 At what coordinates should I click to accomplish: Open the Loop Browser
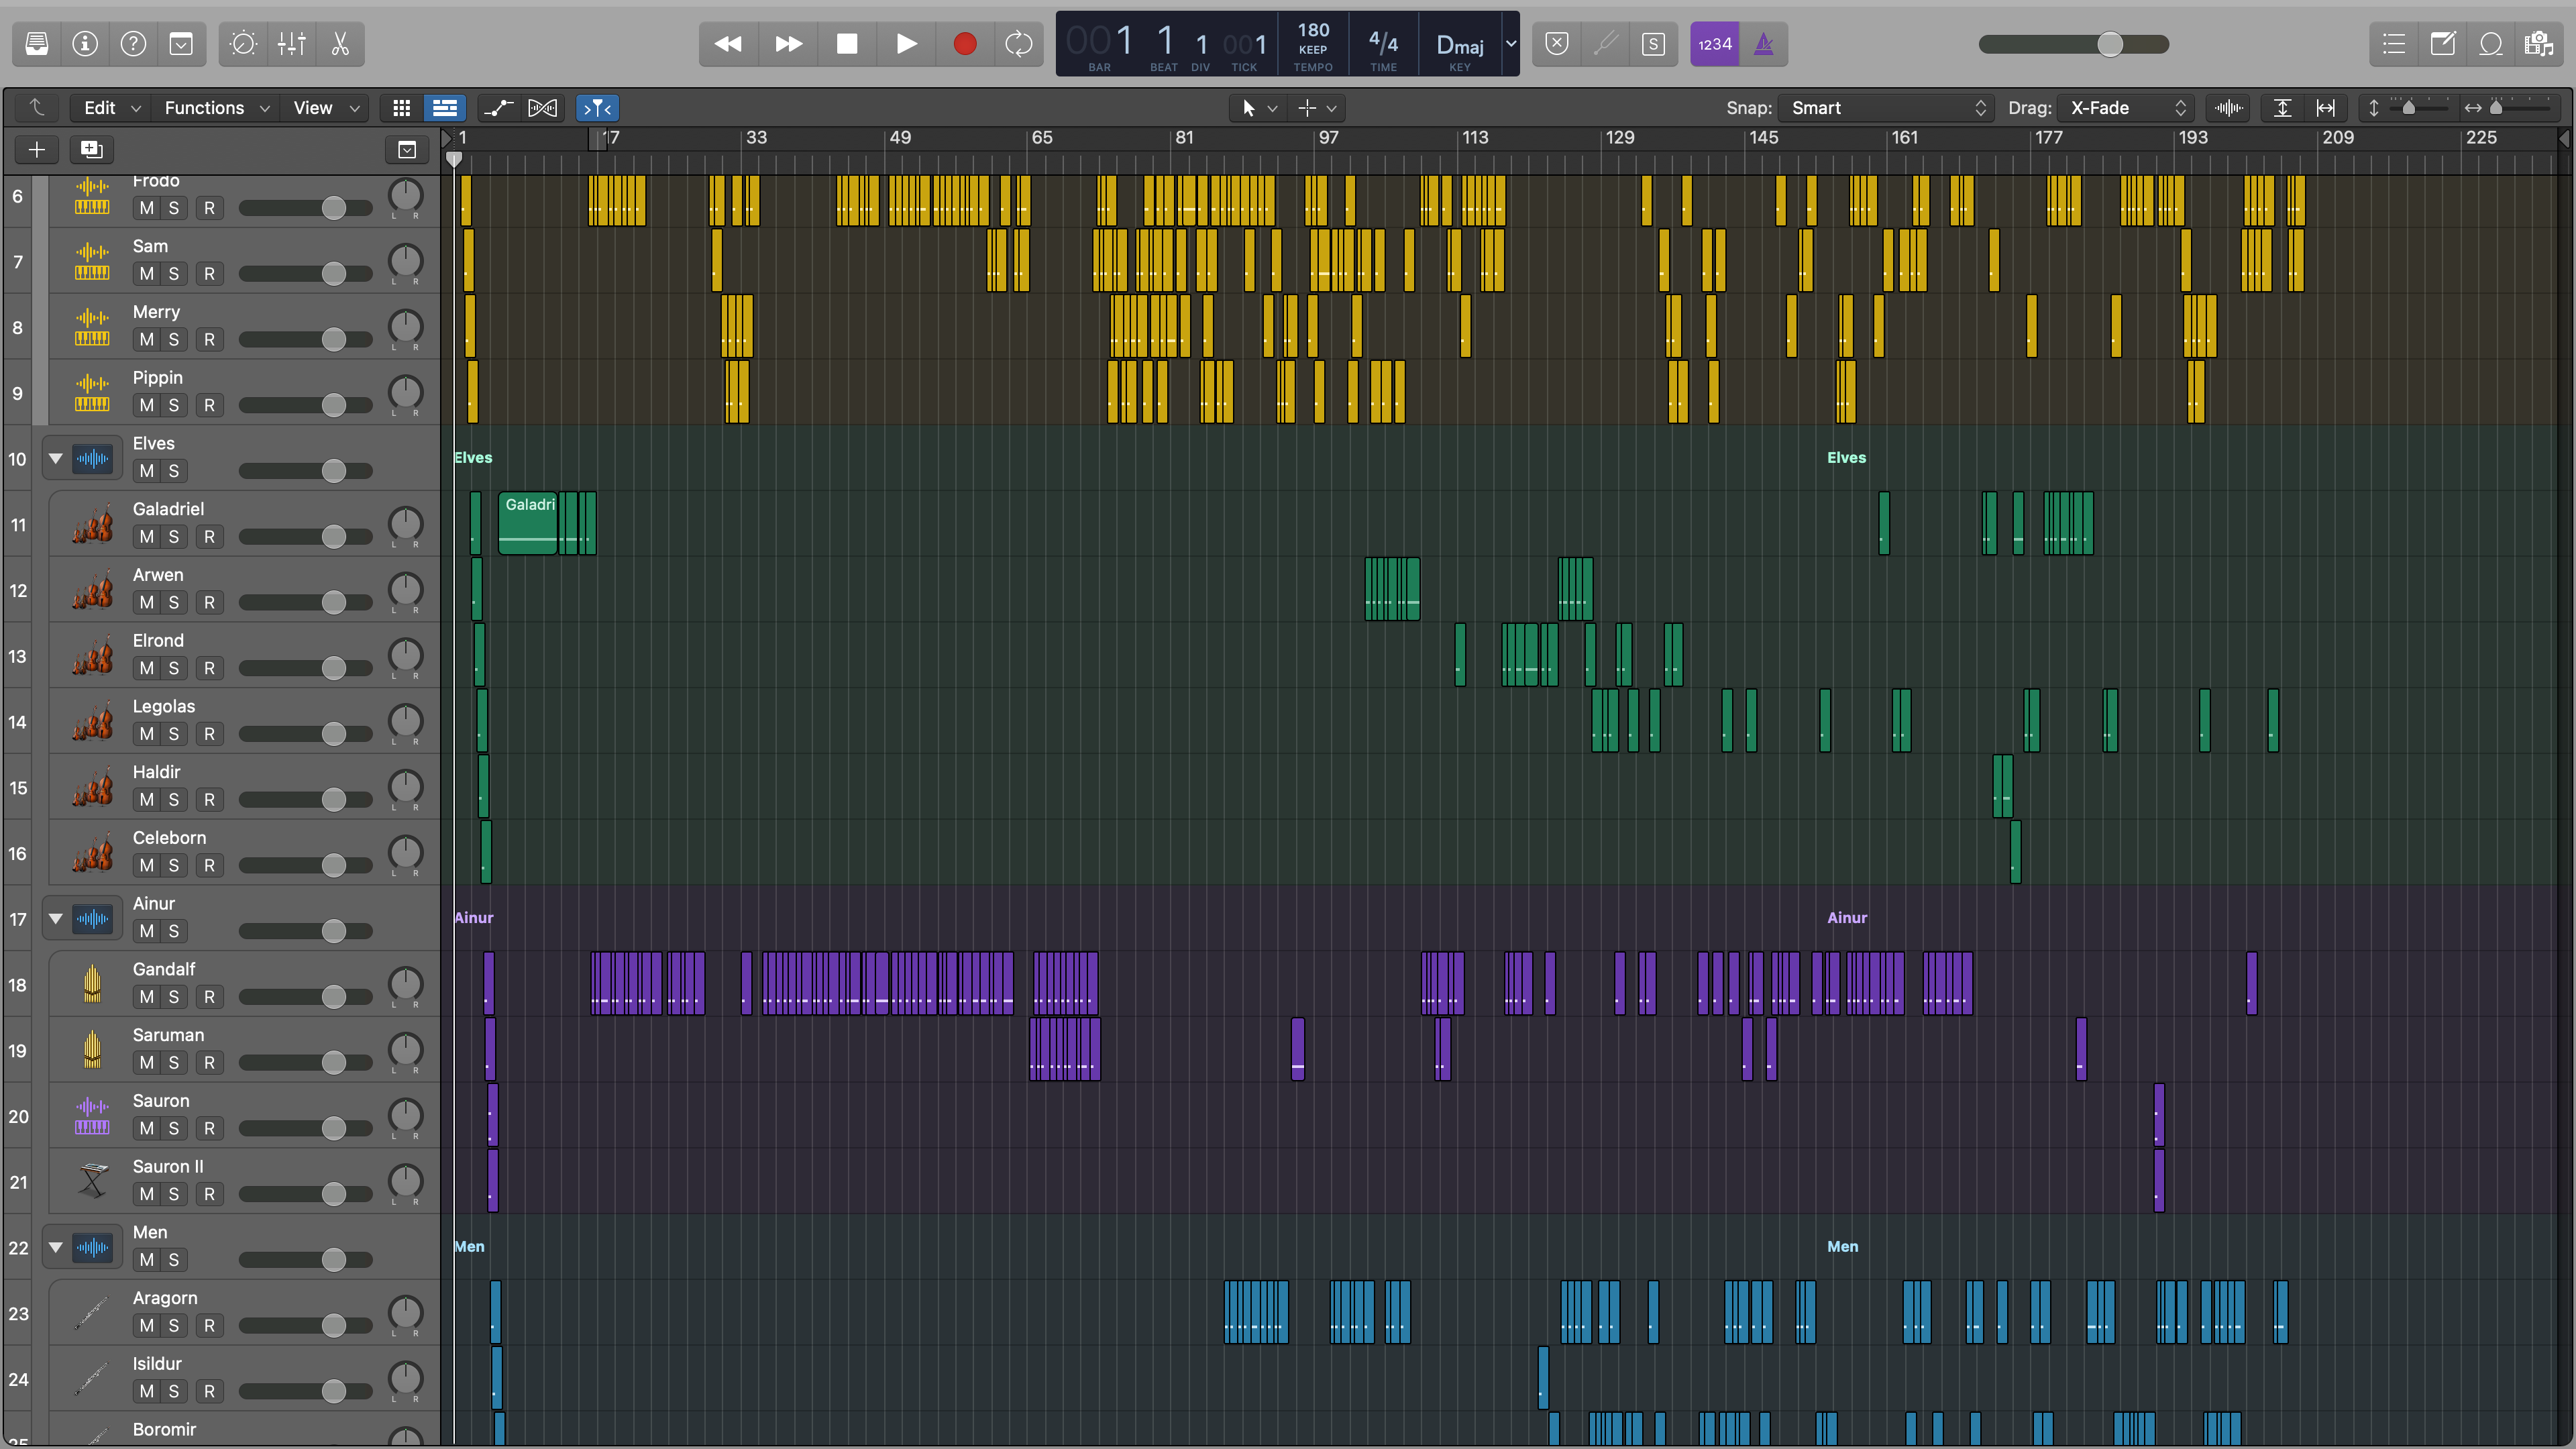[2491, 44]
